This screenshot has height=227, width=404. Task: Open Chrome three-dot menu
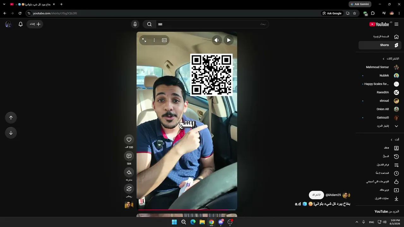pos(399,13)
